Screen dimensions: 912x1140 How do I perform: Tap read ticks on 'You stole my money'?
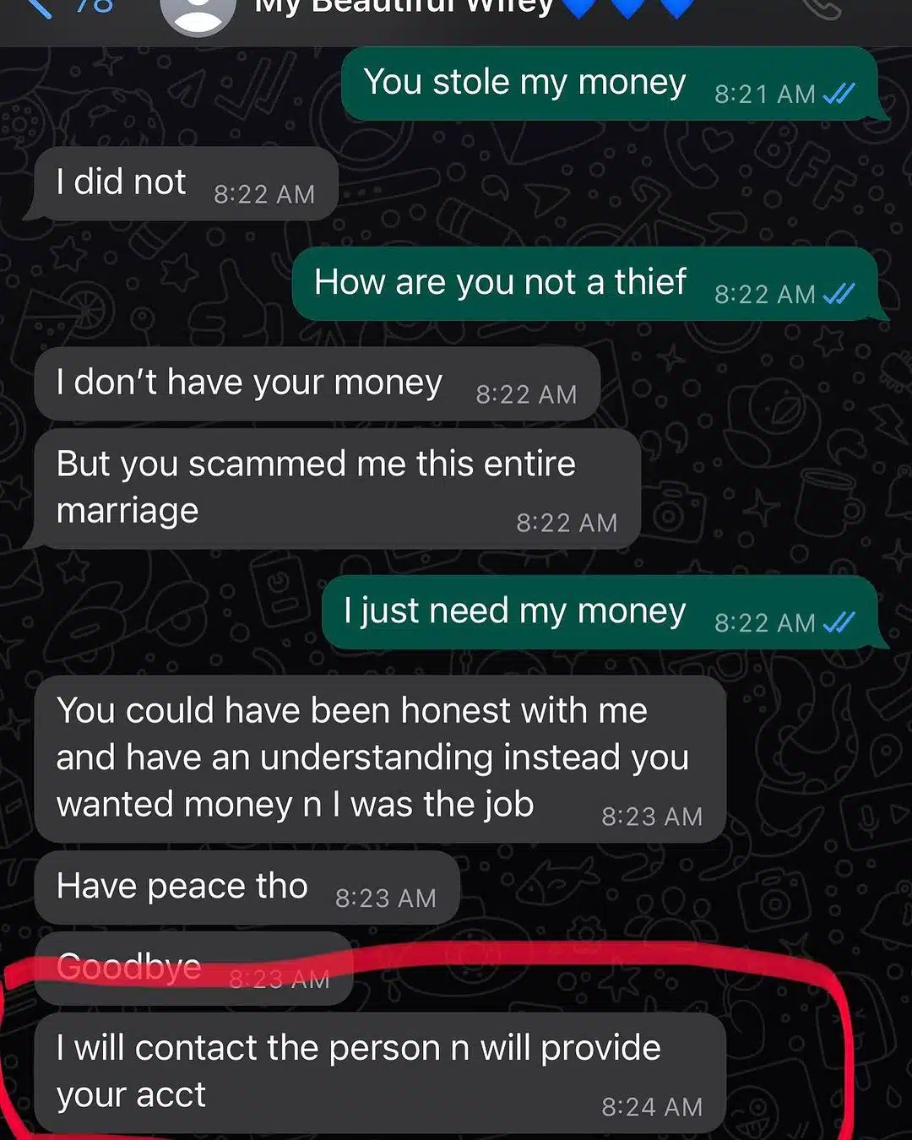point(839,93)
